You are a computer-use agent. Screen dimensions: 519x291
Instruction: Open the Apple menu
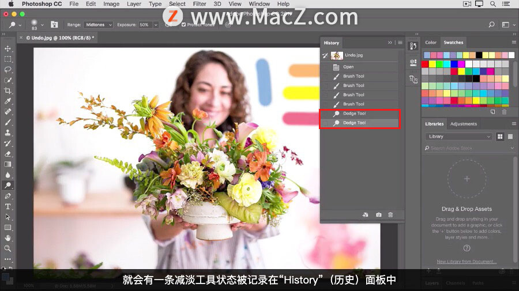coord(11,4)
